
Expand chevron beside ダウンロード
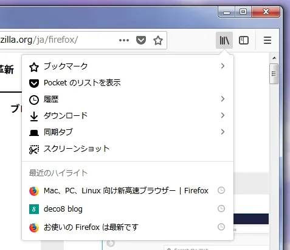(x=223, y=115)
